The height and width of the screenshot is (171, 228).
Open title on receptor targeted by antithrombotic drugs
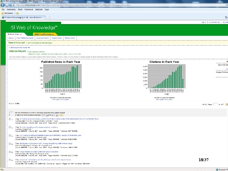(46, 143)
